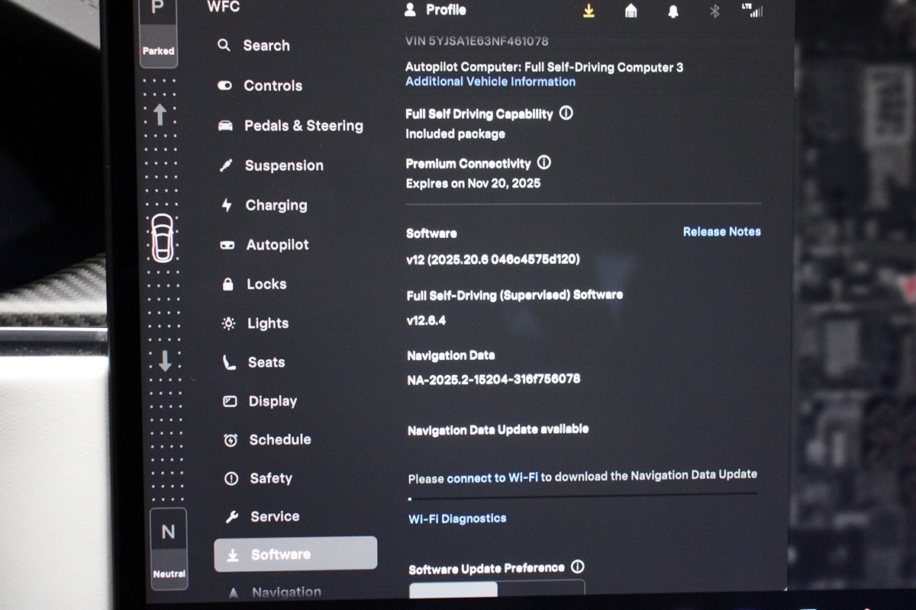This screenshot has height=610, width=916.
Task: Open the Display settings menu item
Action: (273, 400)
